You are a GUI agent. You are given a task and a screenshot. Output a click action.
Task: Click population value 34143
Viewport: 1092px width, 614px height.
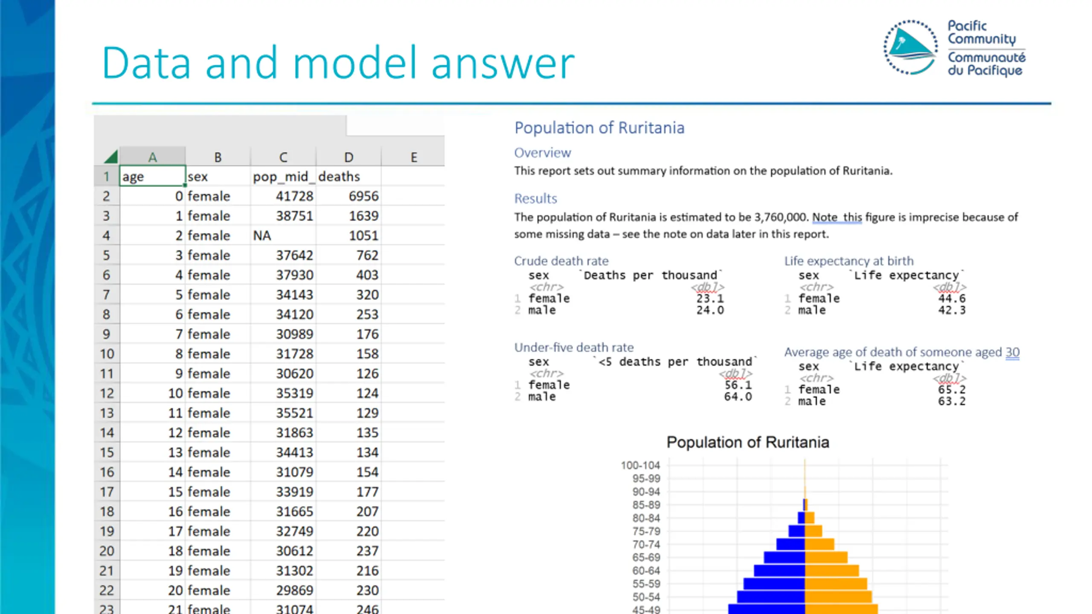[294, 295]
